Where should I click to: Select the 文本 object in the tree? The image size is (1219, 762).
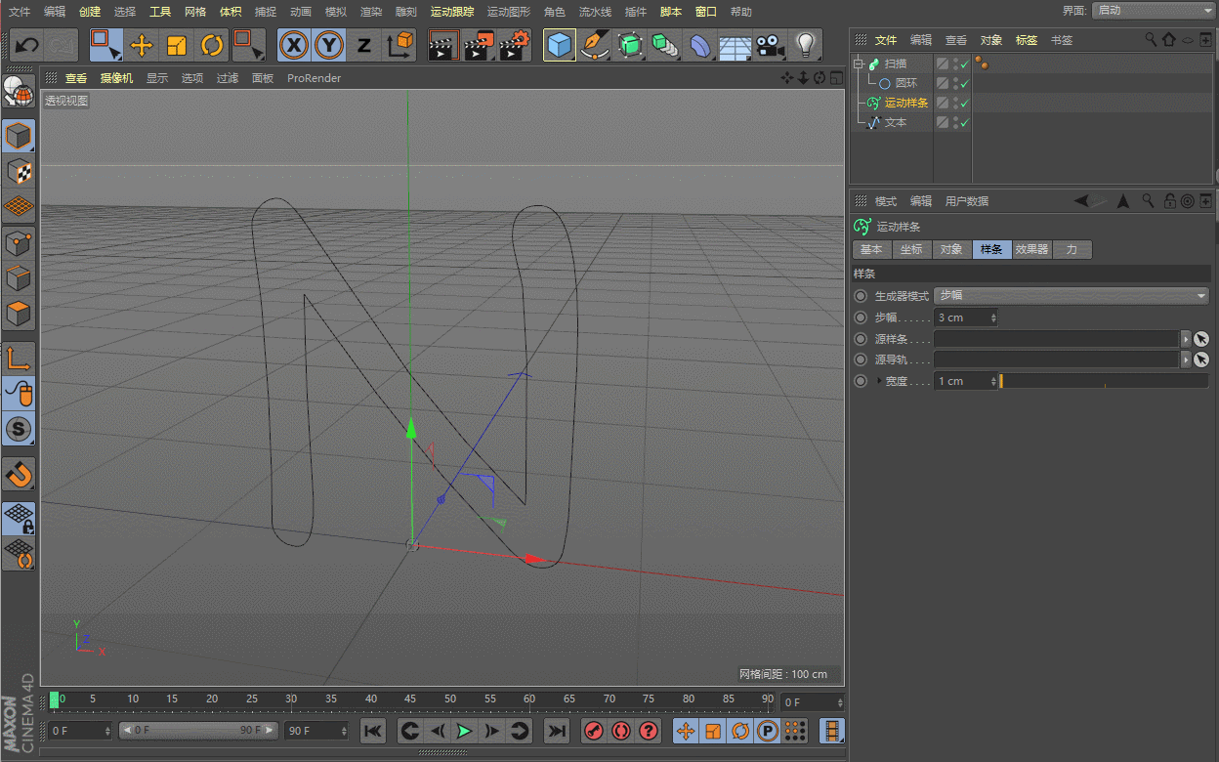(896, 123)
